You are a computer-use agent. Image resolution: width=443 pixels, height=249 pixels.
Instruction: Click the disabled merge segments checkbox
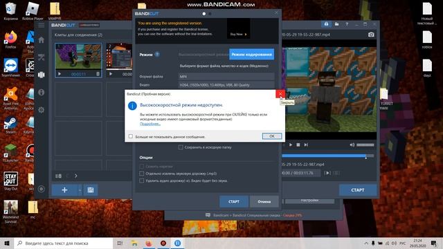pos(141,166)
